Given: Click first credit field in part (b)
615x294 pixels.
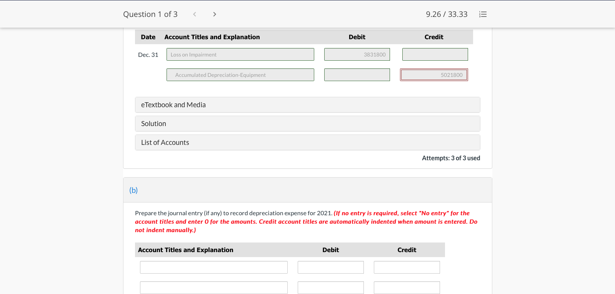Looking at the screenshot, I should pos(407,267).
